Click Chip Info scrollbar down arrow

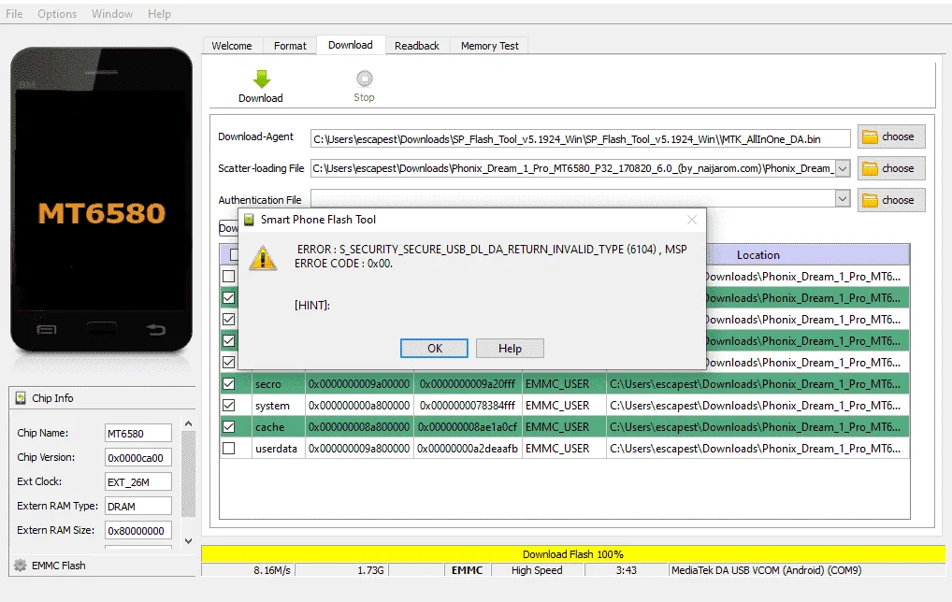(189, 540)
